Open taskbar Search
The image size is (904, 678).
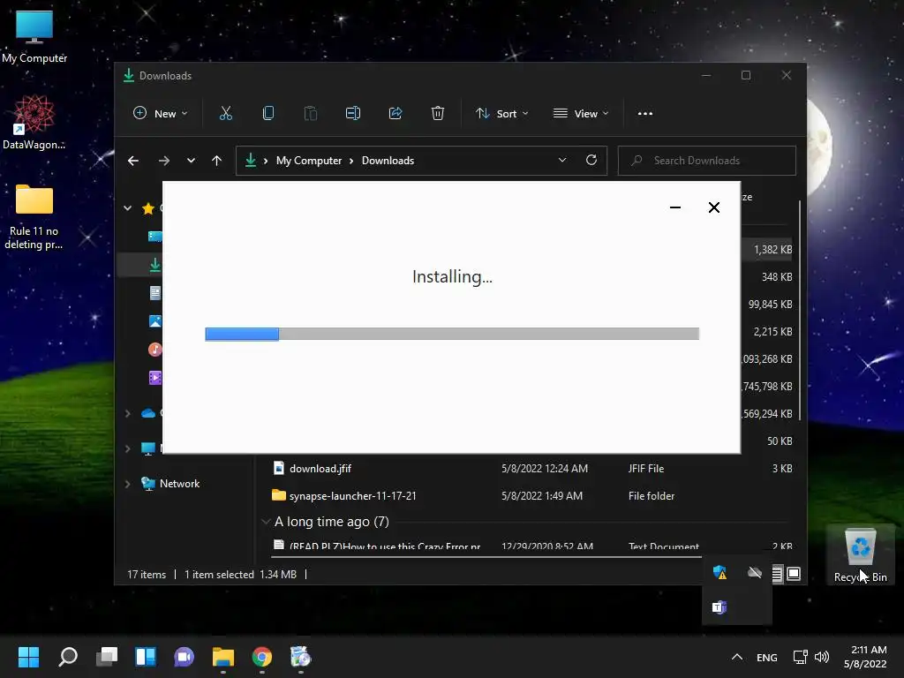click(68, 657)
